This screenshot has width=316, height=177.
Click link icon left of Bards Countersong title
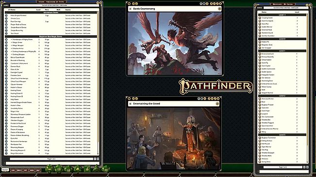pyautogui.click(x=131, y=9)
